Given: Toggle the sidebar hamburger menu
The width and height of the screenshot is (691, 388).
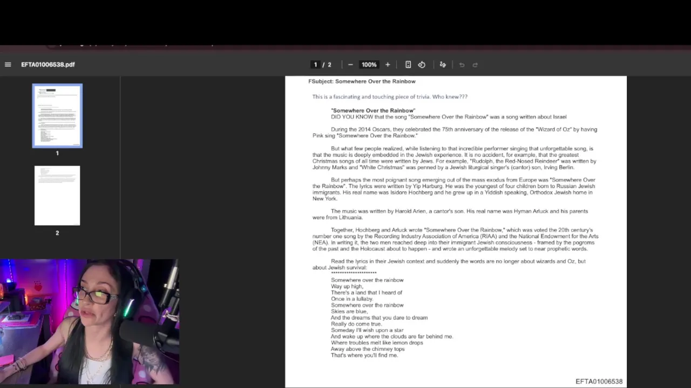Looking at the screenshot, I should point(8,65).
